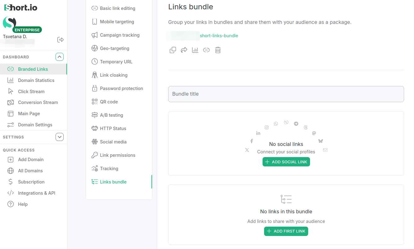Image resolution: width=414 pixels, height=249 pixels.
Task: Go to Domain Statistics
Action: [36, 80]
